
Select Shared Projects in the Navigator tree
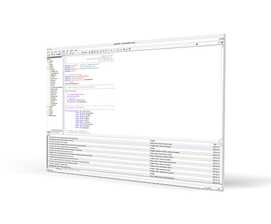click(53, 115)
